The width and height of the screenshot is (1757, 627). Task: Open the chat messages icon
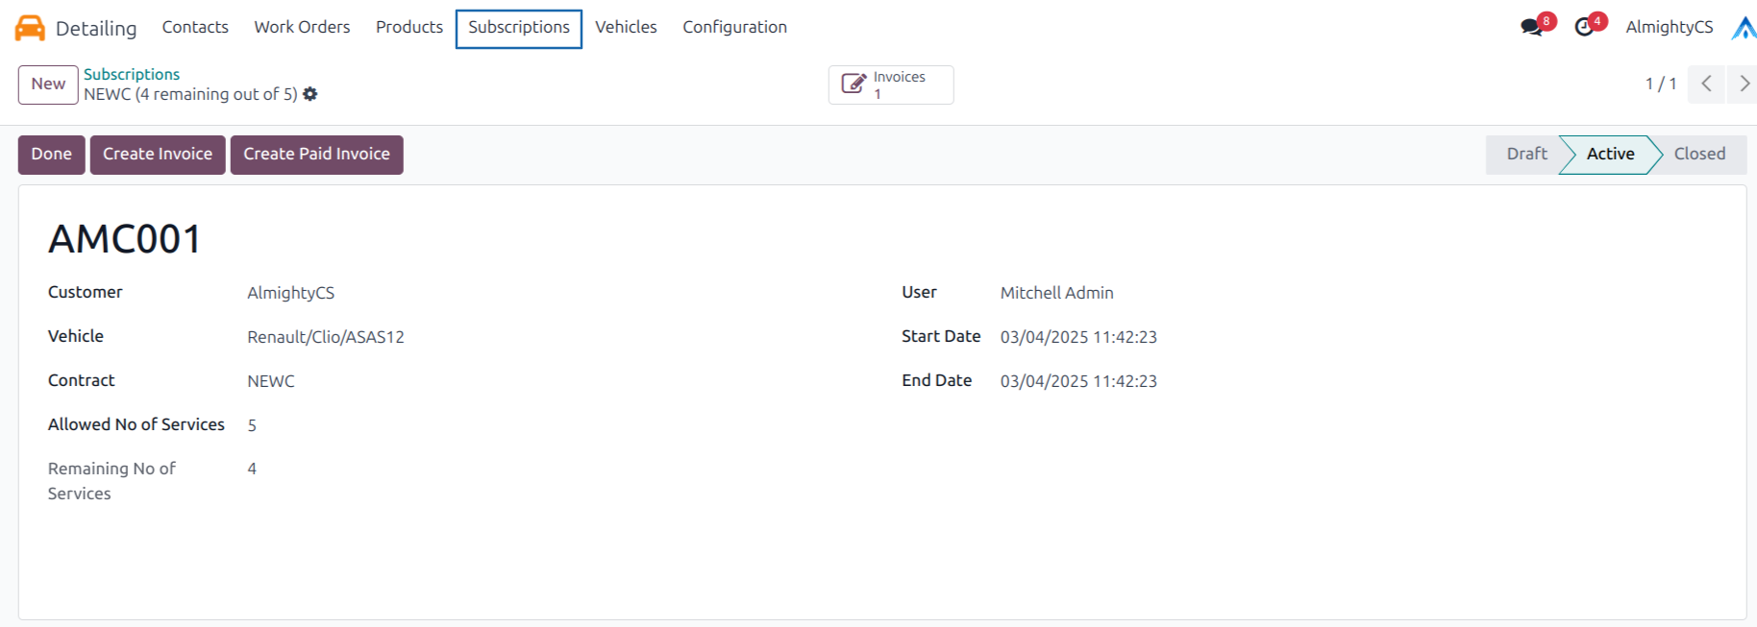1531,27
